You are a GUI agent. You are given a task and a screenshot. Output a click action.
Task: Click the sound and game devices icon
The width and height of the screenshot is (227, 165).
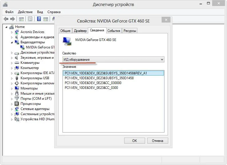pos(17,58)
